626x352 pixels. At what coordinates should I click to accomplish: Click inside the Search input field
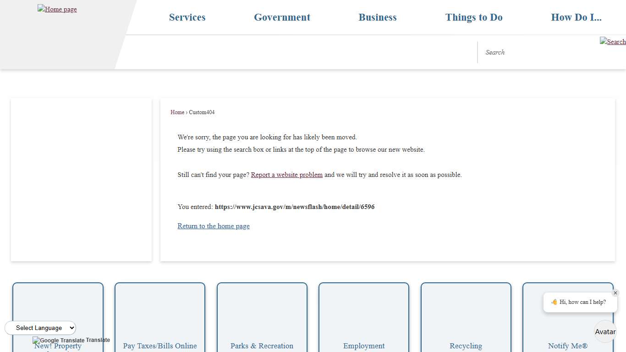pos(527,52)
